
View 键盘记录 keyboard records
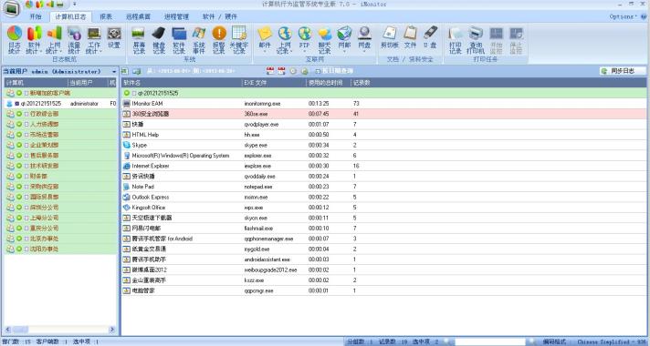[159, 40]
